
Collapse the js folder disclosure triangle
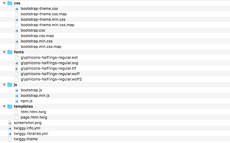[4, 85]
